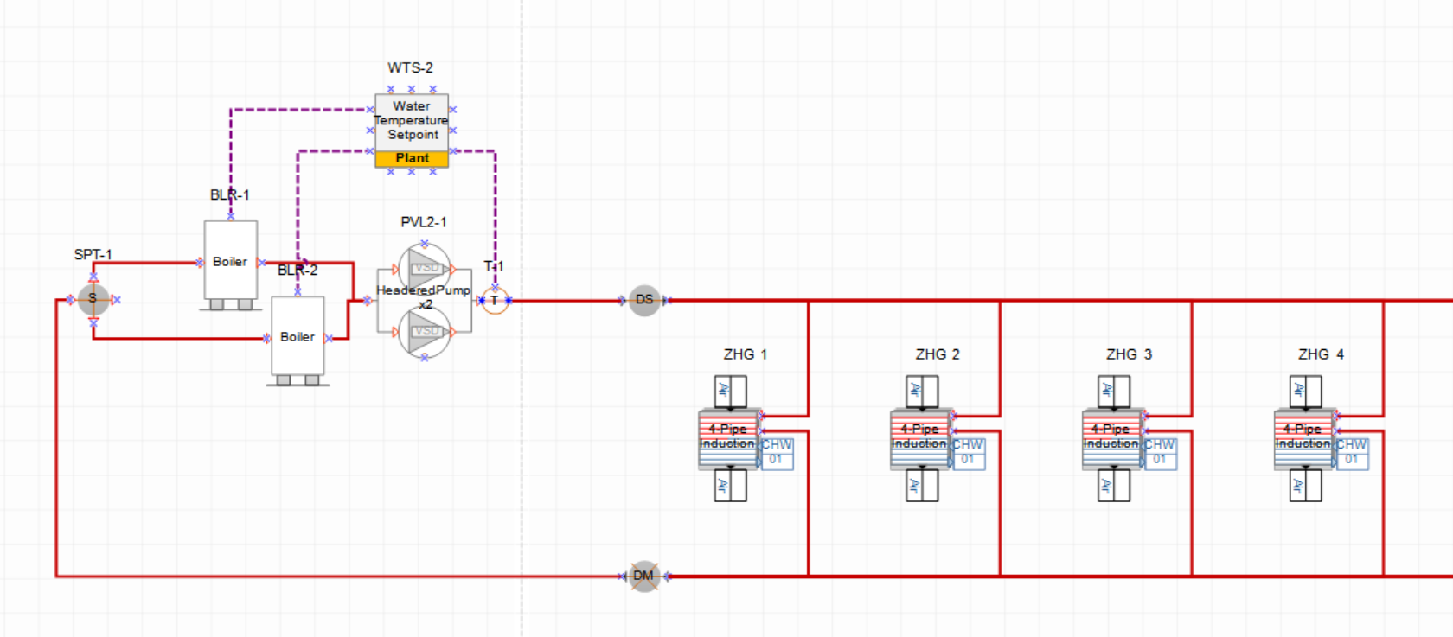
Task: Click the CHW 01 tag on ZHG 1
Action: [x=777, y=452]
